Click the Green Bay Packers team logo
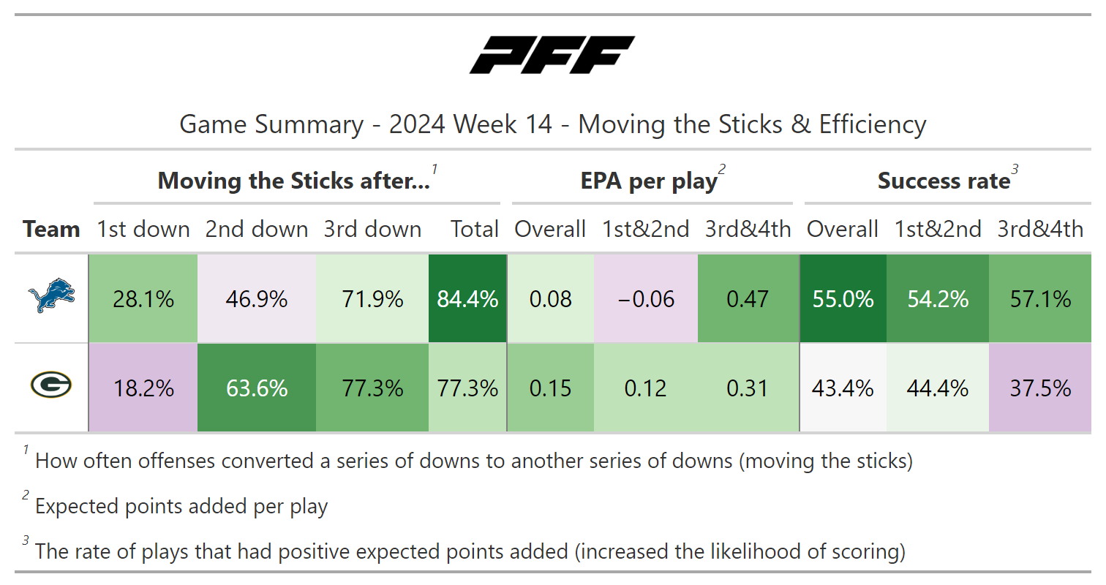The width and height of the screenshot is (1106, 585). click(51, 385)
